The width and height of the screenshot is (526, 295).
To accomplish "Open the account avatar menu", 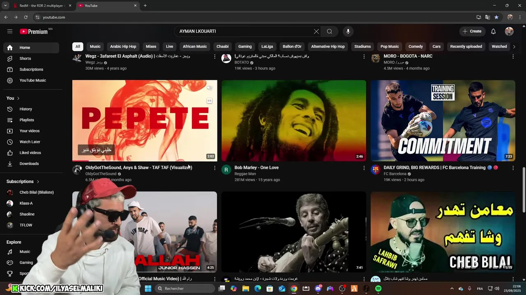I will click(509, 31).
